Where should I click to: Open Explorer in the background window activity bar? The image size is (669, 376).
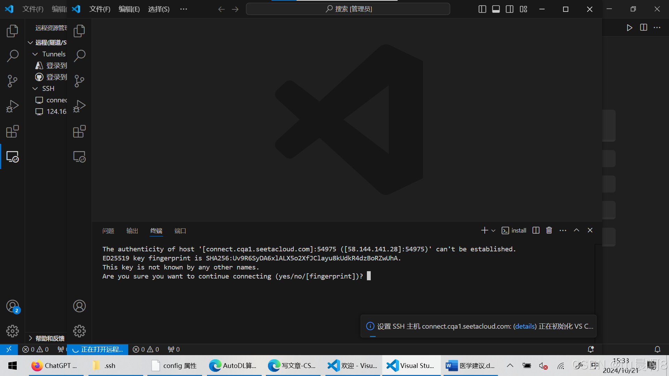pyautogui.click(x=13, y=31)
